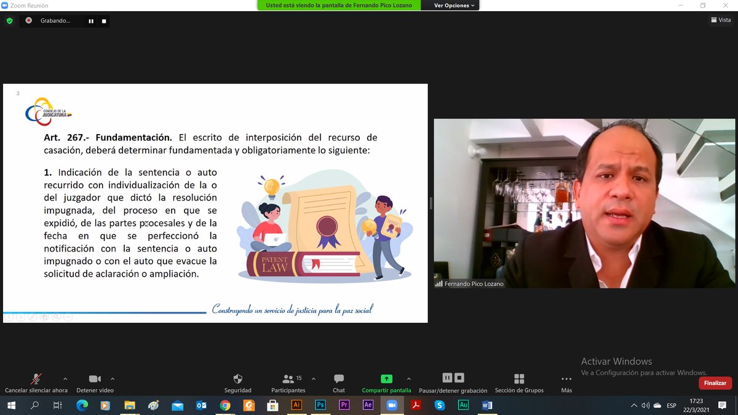
Task: Expand the share screen options arrow
Action: [409, 379]
